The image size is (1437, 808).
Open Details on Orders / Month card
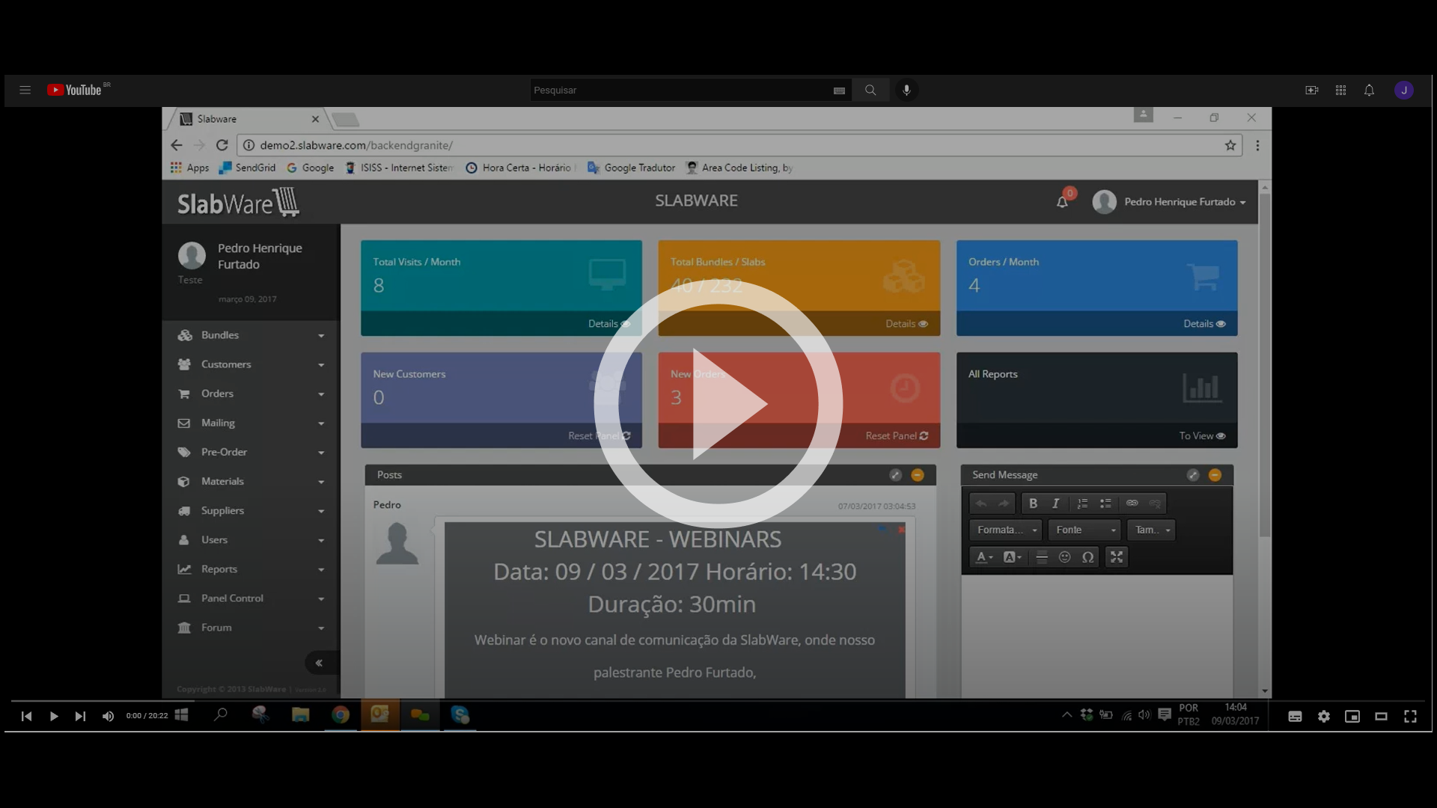tap(1204, 324)
